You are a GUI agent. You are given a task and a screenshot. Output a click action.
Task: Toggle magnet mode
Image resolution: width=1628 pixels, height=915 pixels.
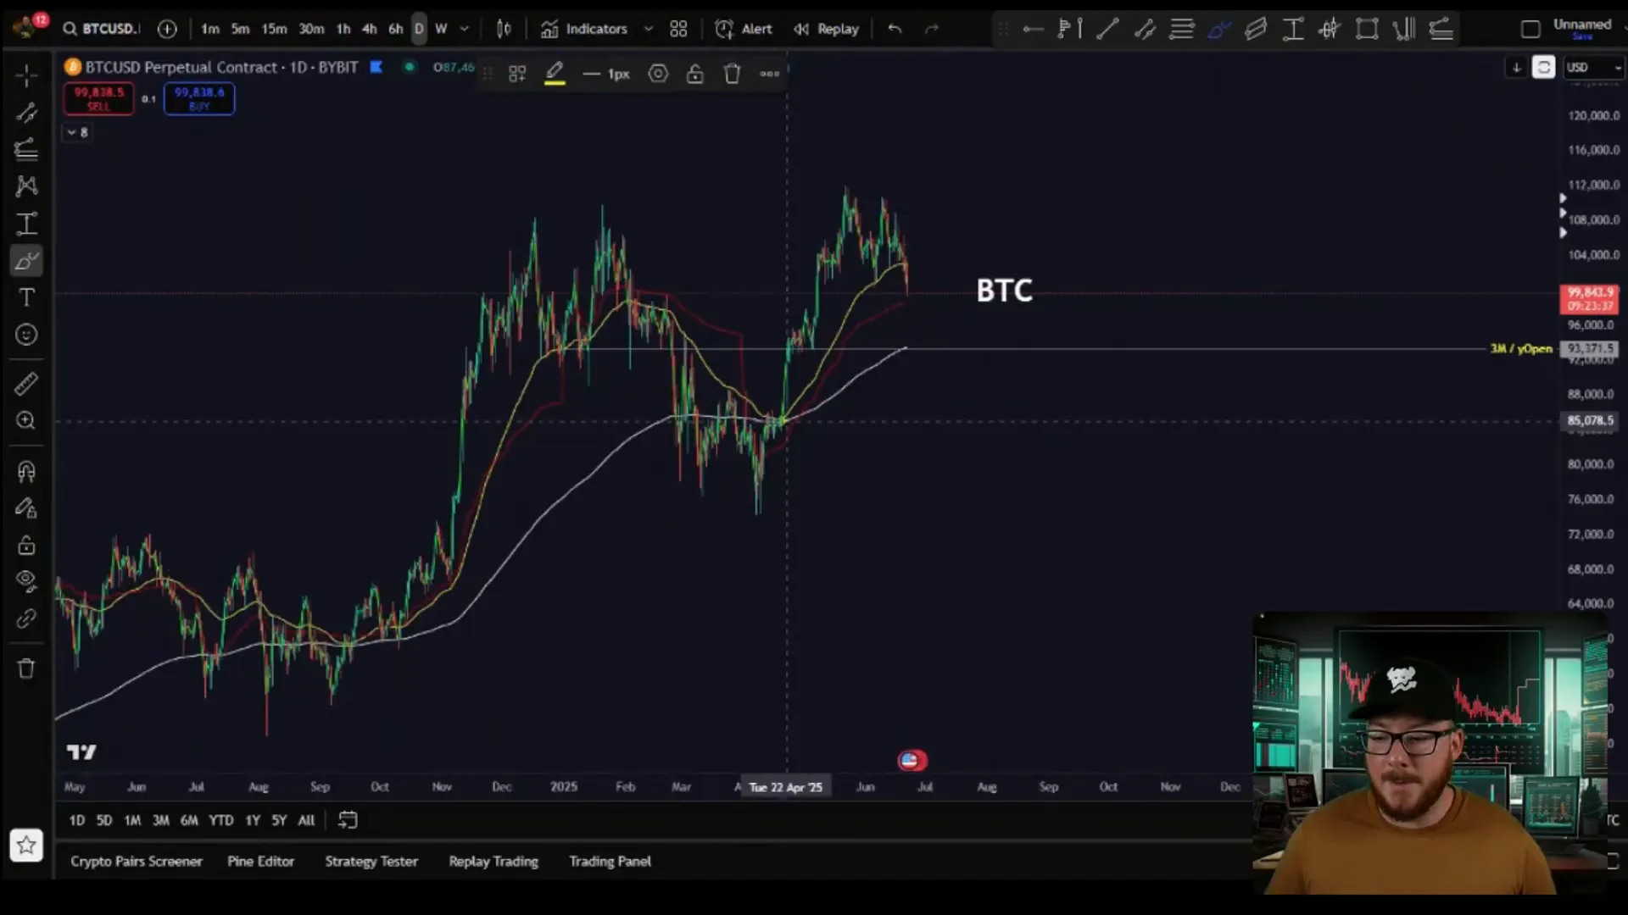point(26,471)
